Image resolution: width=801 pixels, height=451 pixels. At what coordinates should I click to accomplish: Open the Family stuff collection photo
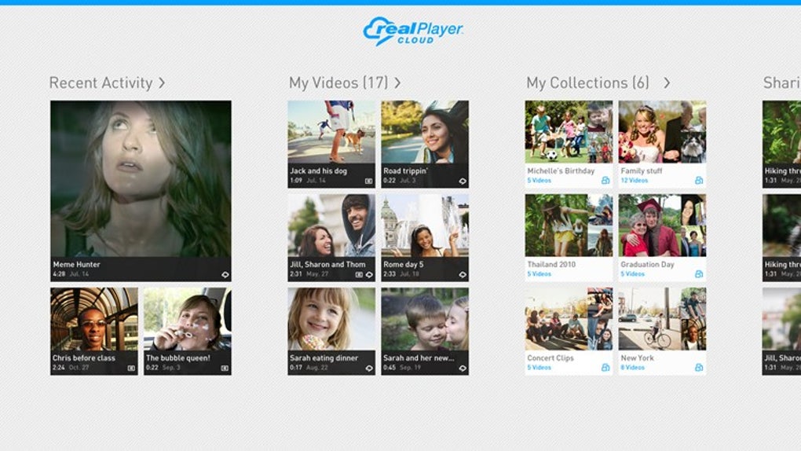(x=662, y=132)
